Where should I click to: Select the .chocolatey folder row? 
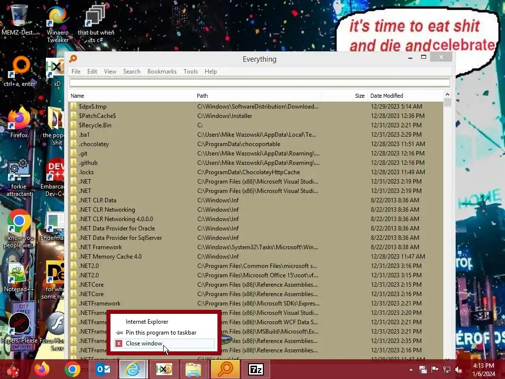255,144
